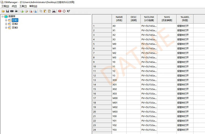Click the point name cell Y0

(119, 62)
